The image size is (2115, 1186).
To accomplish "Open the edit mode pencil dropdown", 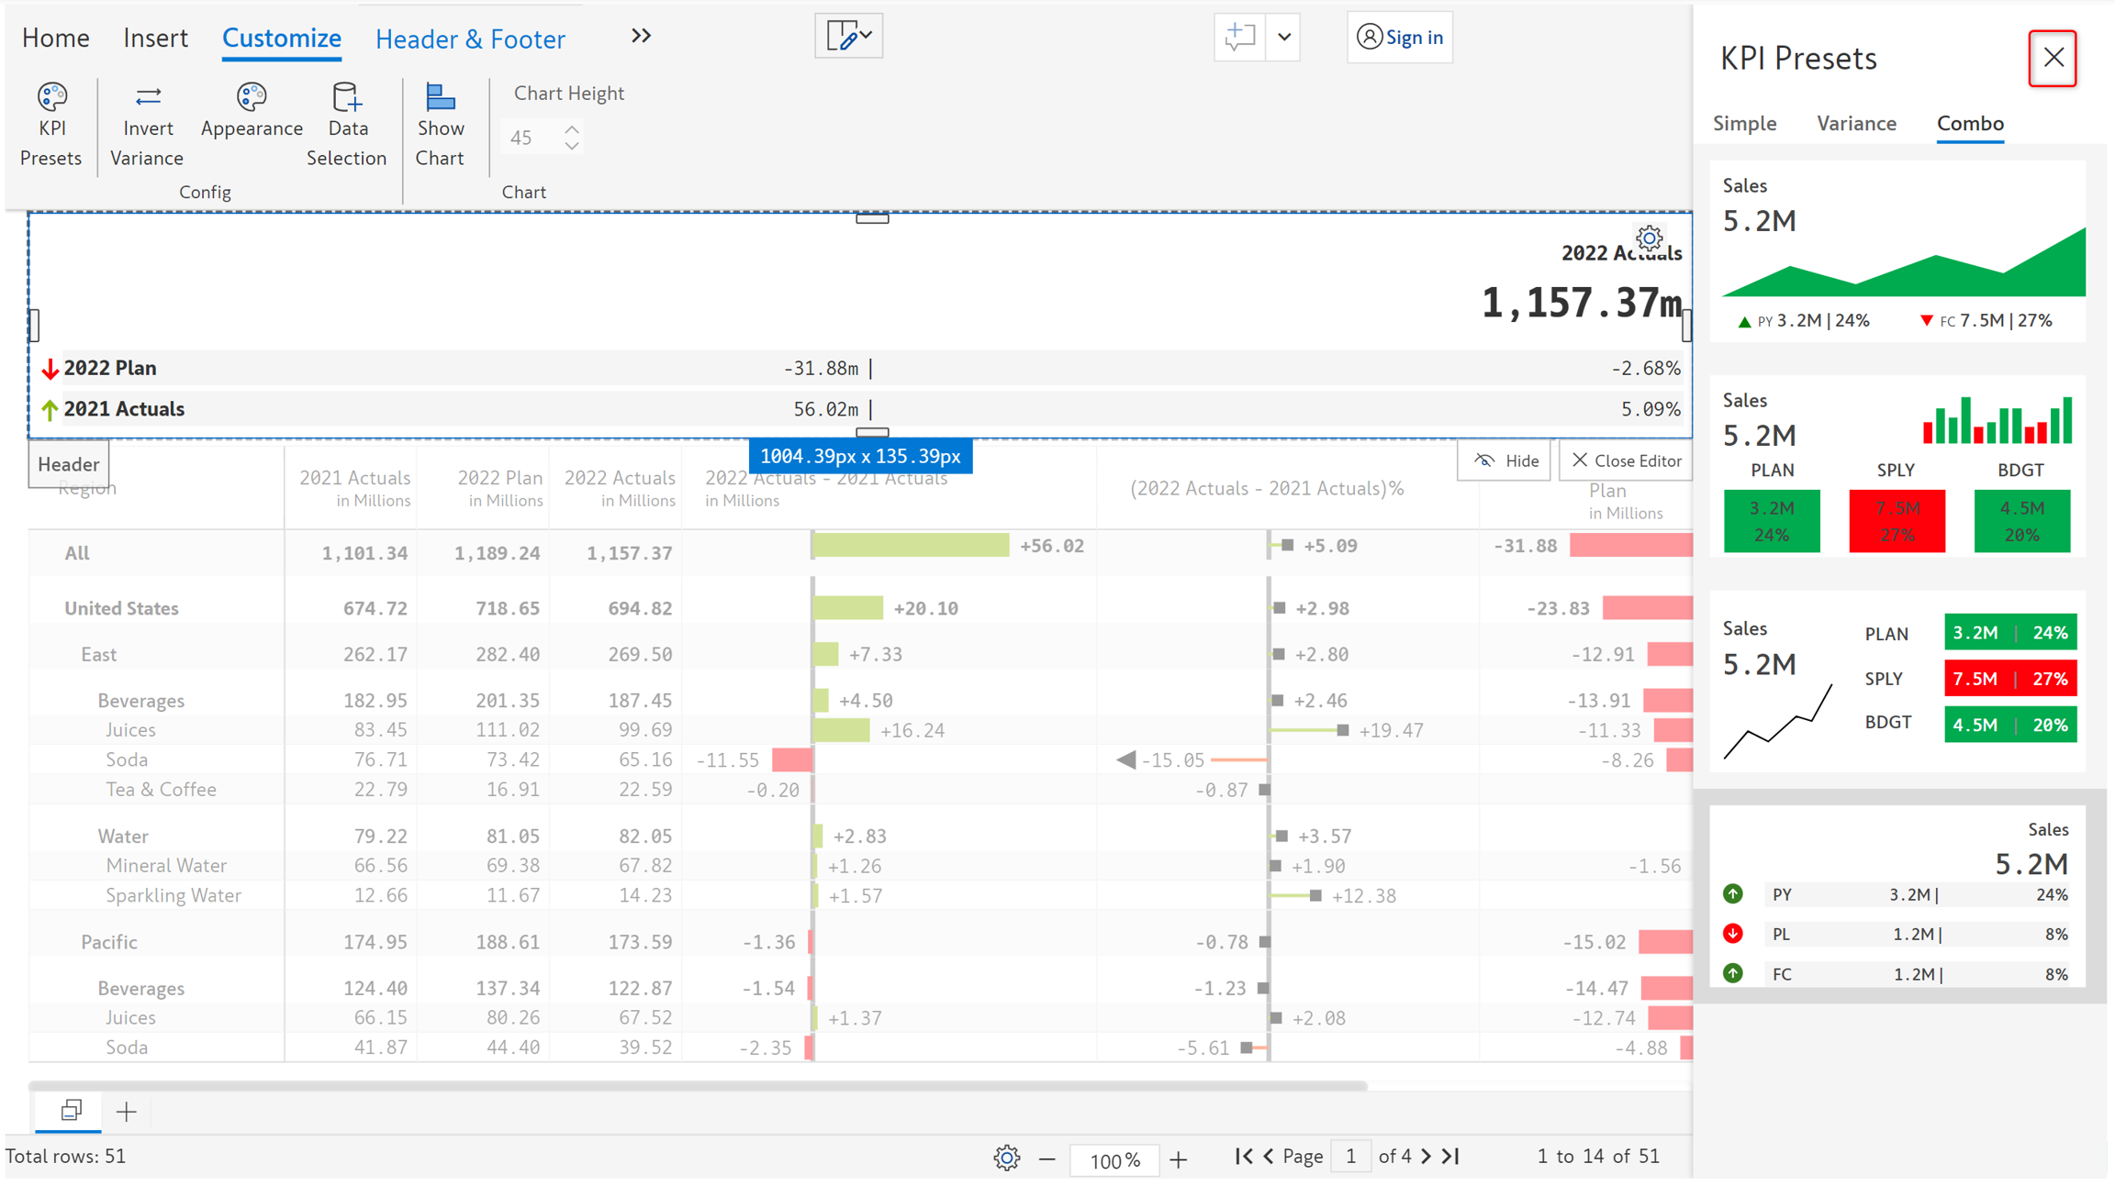I will tap(848, 36).
